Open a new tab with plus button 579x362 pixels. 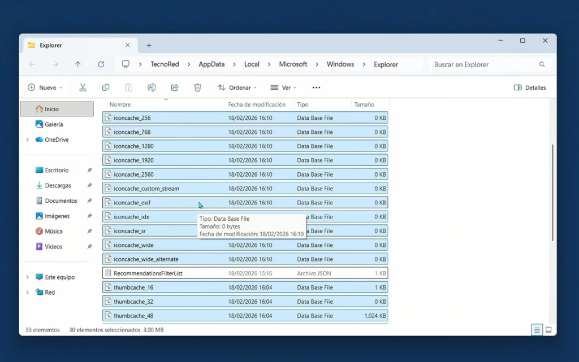tap(149, 45)
